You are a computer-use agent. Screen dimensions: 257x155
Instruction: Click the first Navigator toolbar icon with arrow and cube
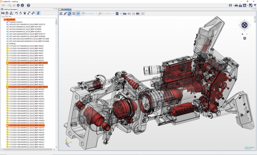coord(3,13)
